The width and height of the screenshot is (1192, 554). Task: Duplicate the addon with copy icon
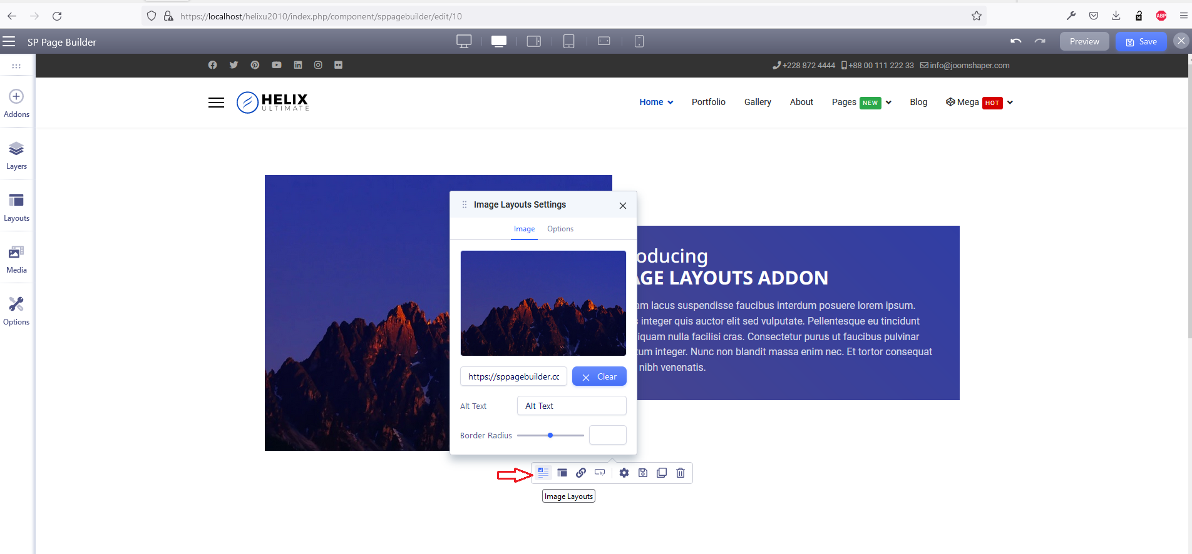coord(662,473)
